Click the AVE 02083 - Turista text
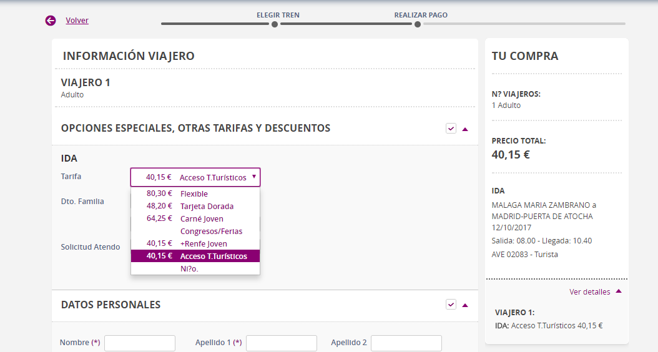This screenshot has height=352, width=658. point(524,254)
